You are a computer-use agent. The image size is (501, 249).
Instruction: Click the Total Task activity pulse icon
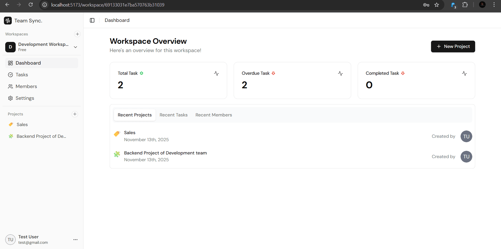click(216, 73)
